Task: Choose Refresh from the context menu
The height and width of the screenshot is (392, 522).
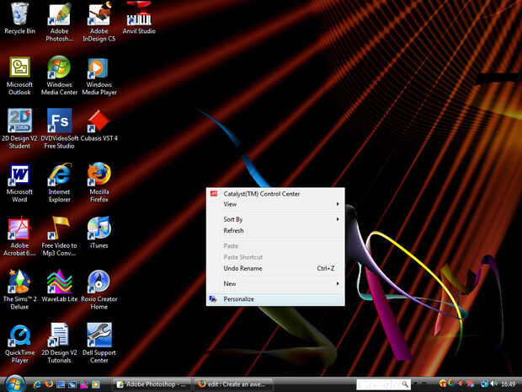Action: [275, 230]
